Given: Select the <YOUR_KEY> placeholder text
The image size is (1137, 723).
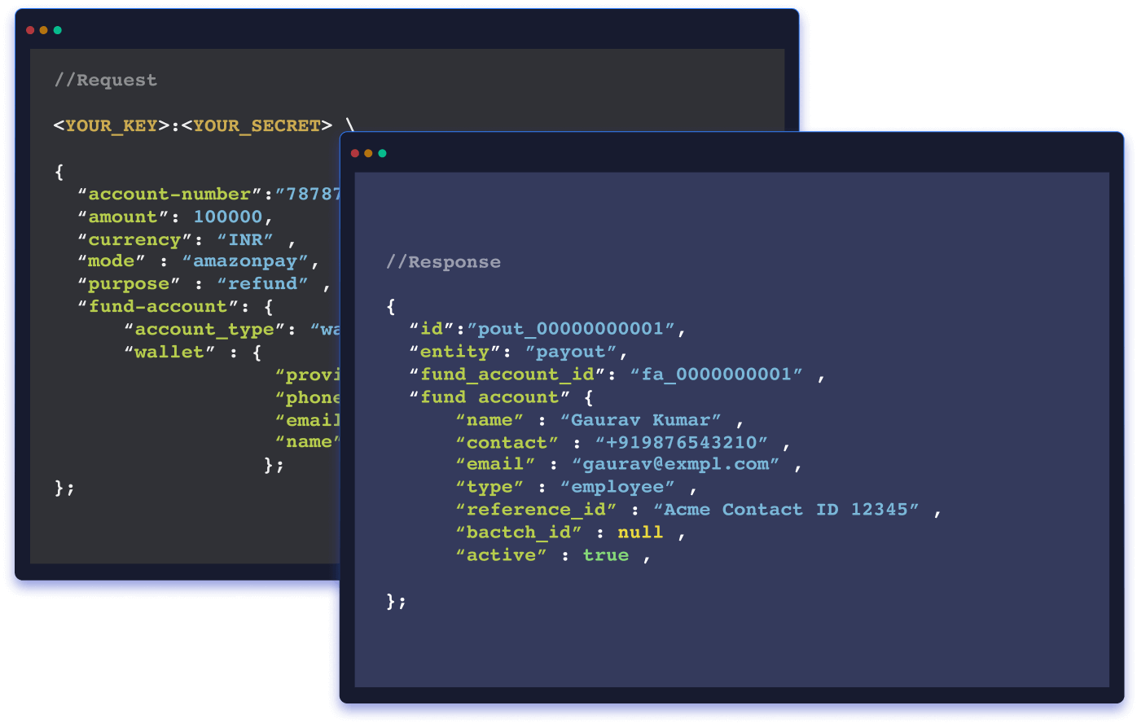Looking at the screenshot, I should tap(112, 125).
